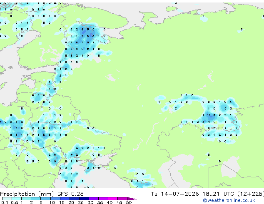This screenshot has height=204, width=264.
Task: Click legend label '50'
Action: coord(129,202)
